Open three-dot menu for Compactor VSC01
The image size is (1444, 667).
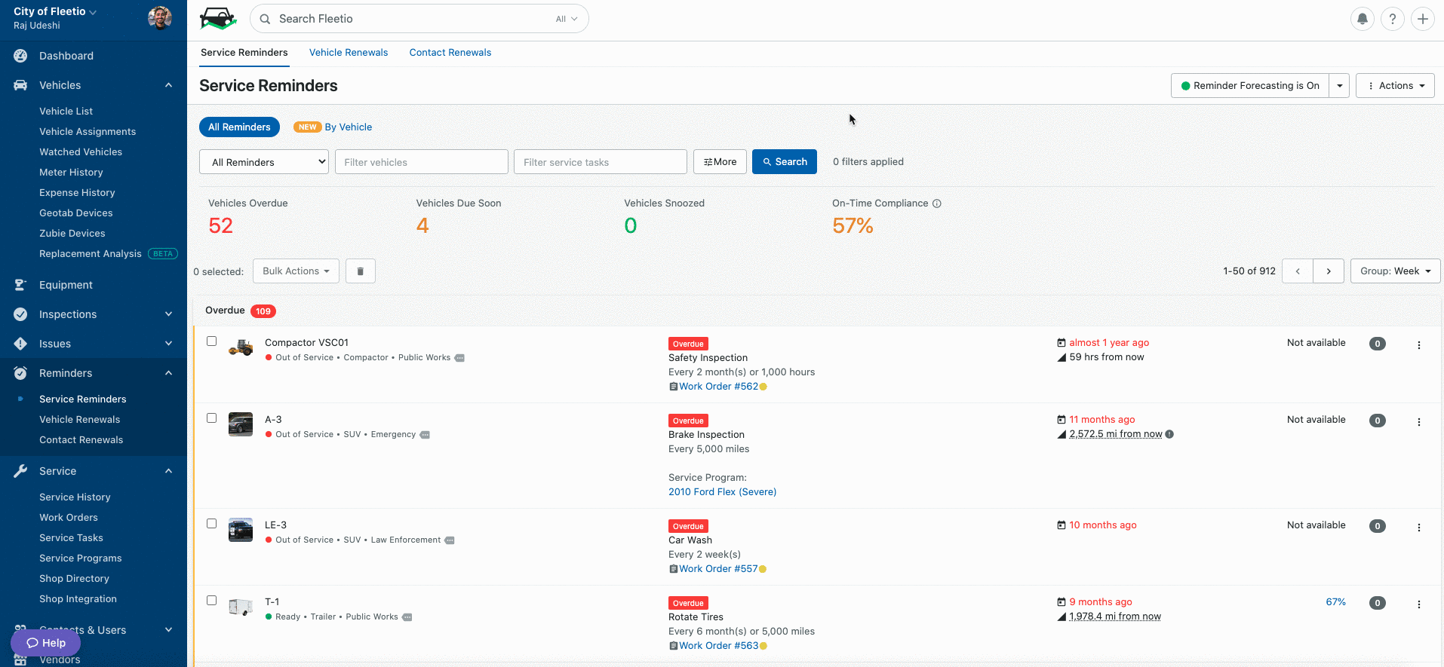pyautogui.click(x=1419, y=345)
